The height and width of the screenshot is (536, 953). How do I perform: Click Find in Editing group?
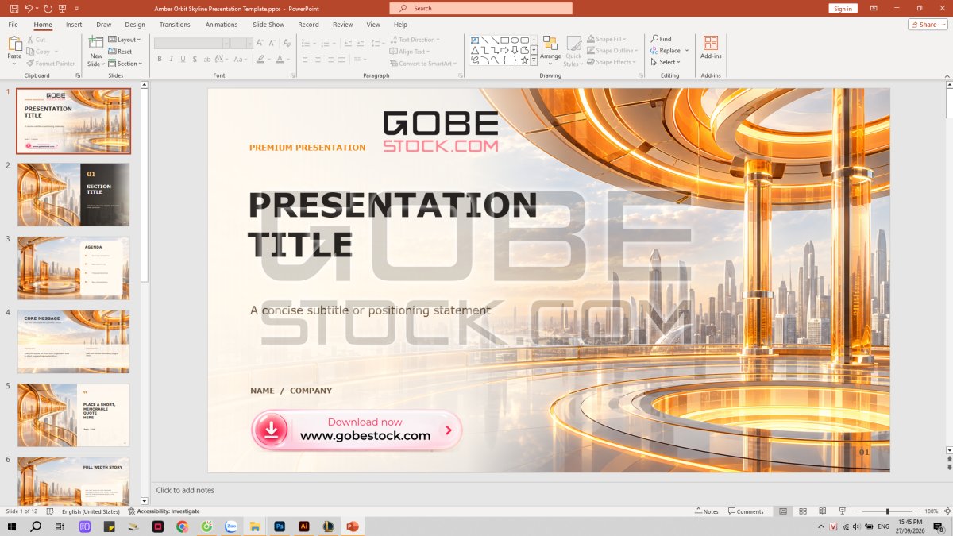pos(661,39)
